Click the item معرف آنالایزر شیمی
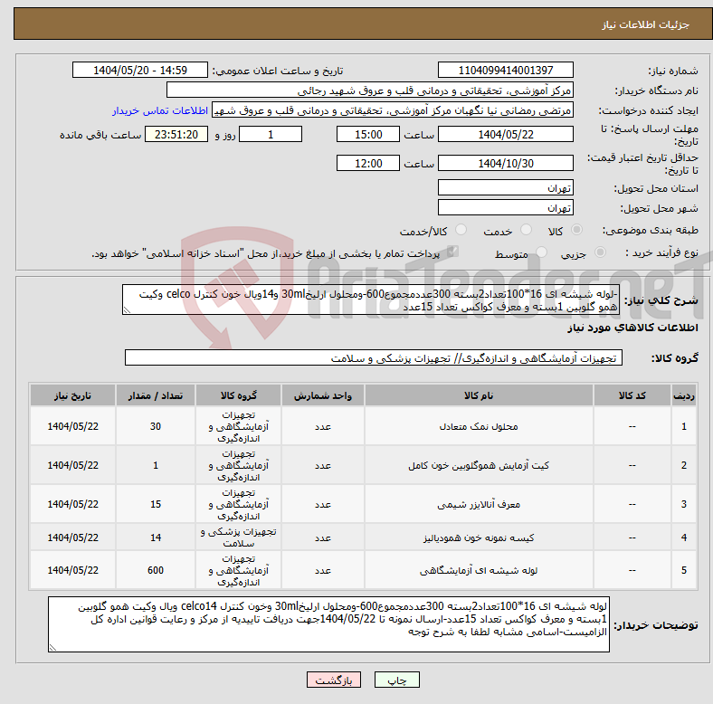 point(479,504)
